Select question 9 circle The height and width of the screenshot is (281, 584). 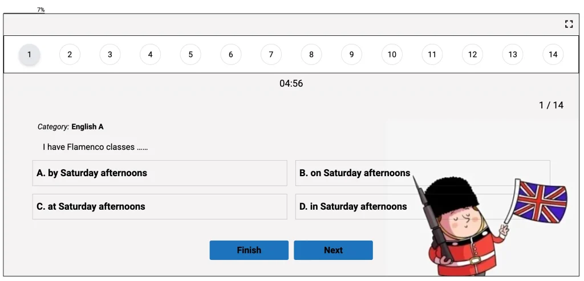(x=351, y=55)
